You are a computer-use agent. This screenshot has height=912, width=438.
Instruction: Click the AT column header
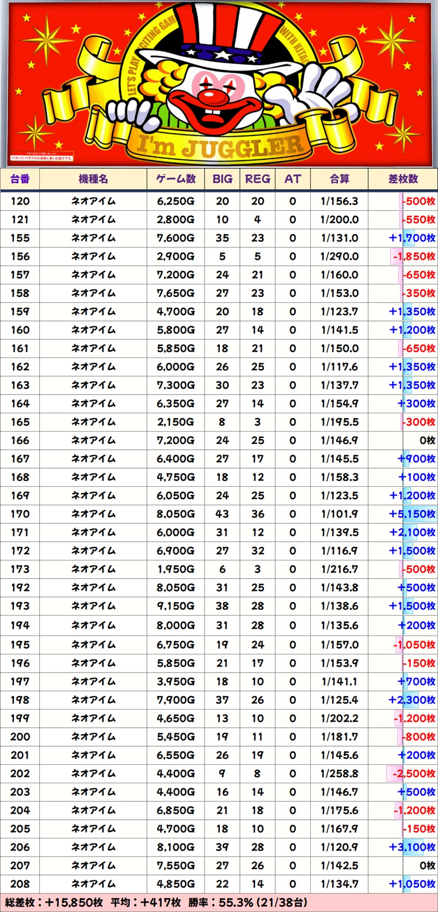point(293,179)
